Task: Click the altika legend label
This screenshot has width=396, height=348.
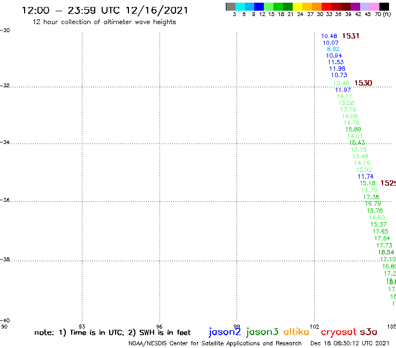Action: [296, 331]
